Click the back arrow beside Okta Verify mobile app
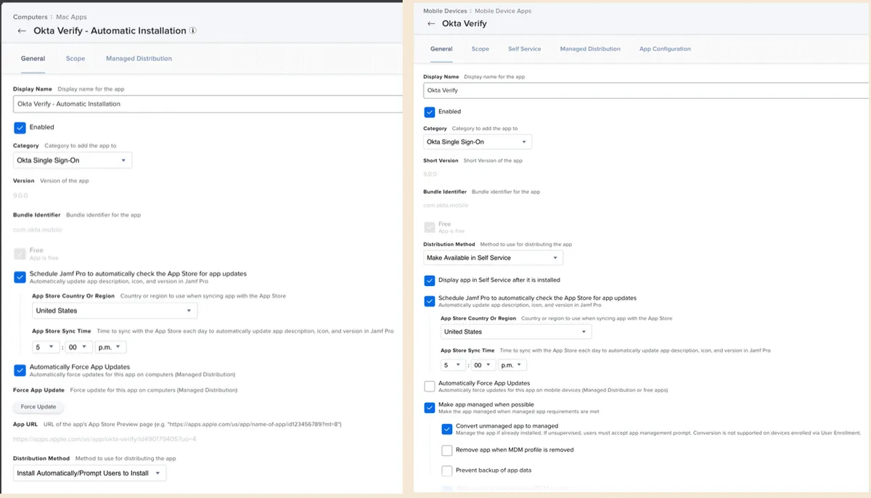This screenshot has height=498, width=871. tap(429, 23)
